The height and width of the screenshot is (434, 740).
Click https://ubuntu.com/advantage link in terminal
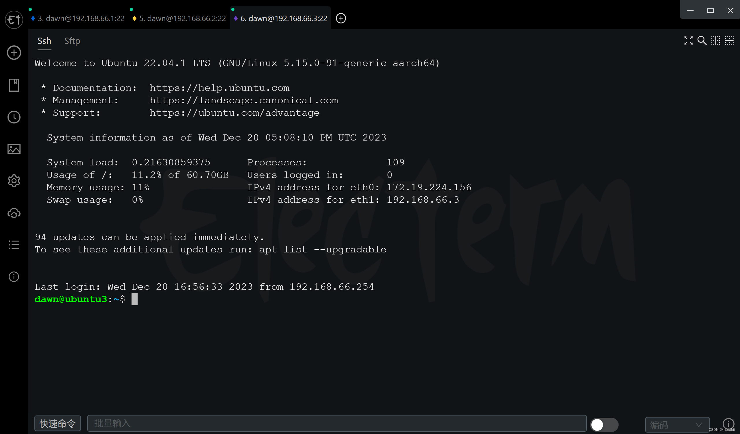[x=235, y=113]
